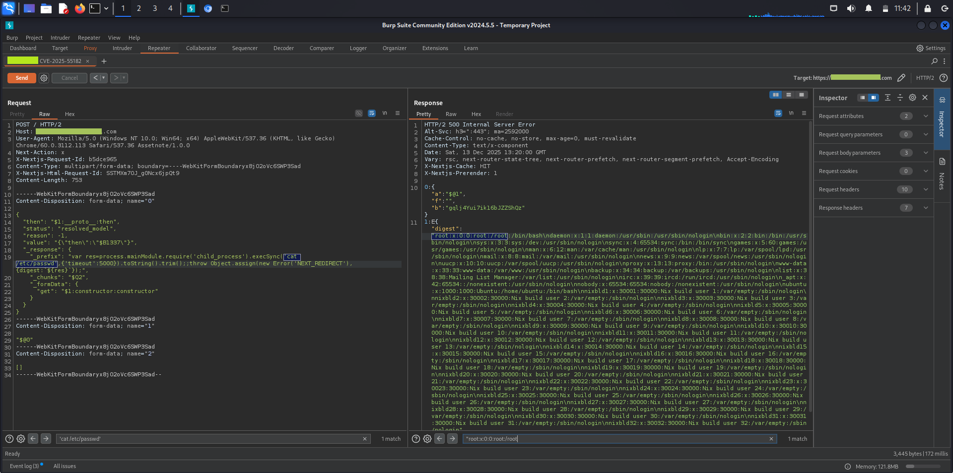Open the browser selection dropdown in the taskbar
The width and height of the screenshot is (953, 473).
[x=106, y=8]
